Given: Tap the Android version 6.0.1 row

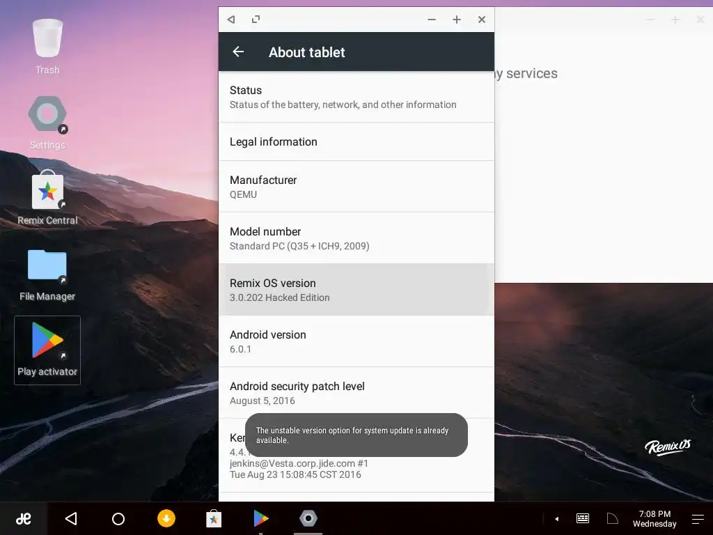Looking at the screenshot, I should point(356,341).
